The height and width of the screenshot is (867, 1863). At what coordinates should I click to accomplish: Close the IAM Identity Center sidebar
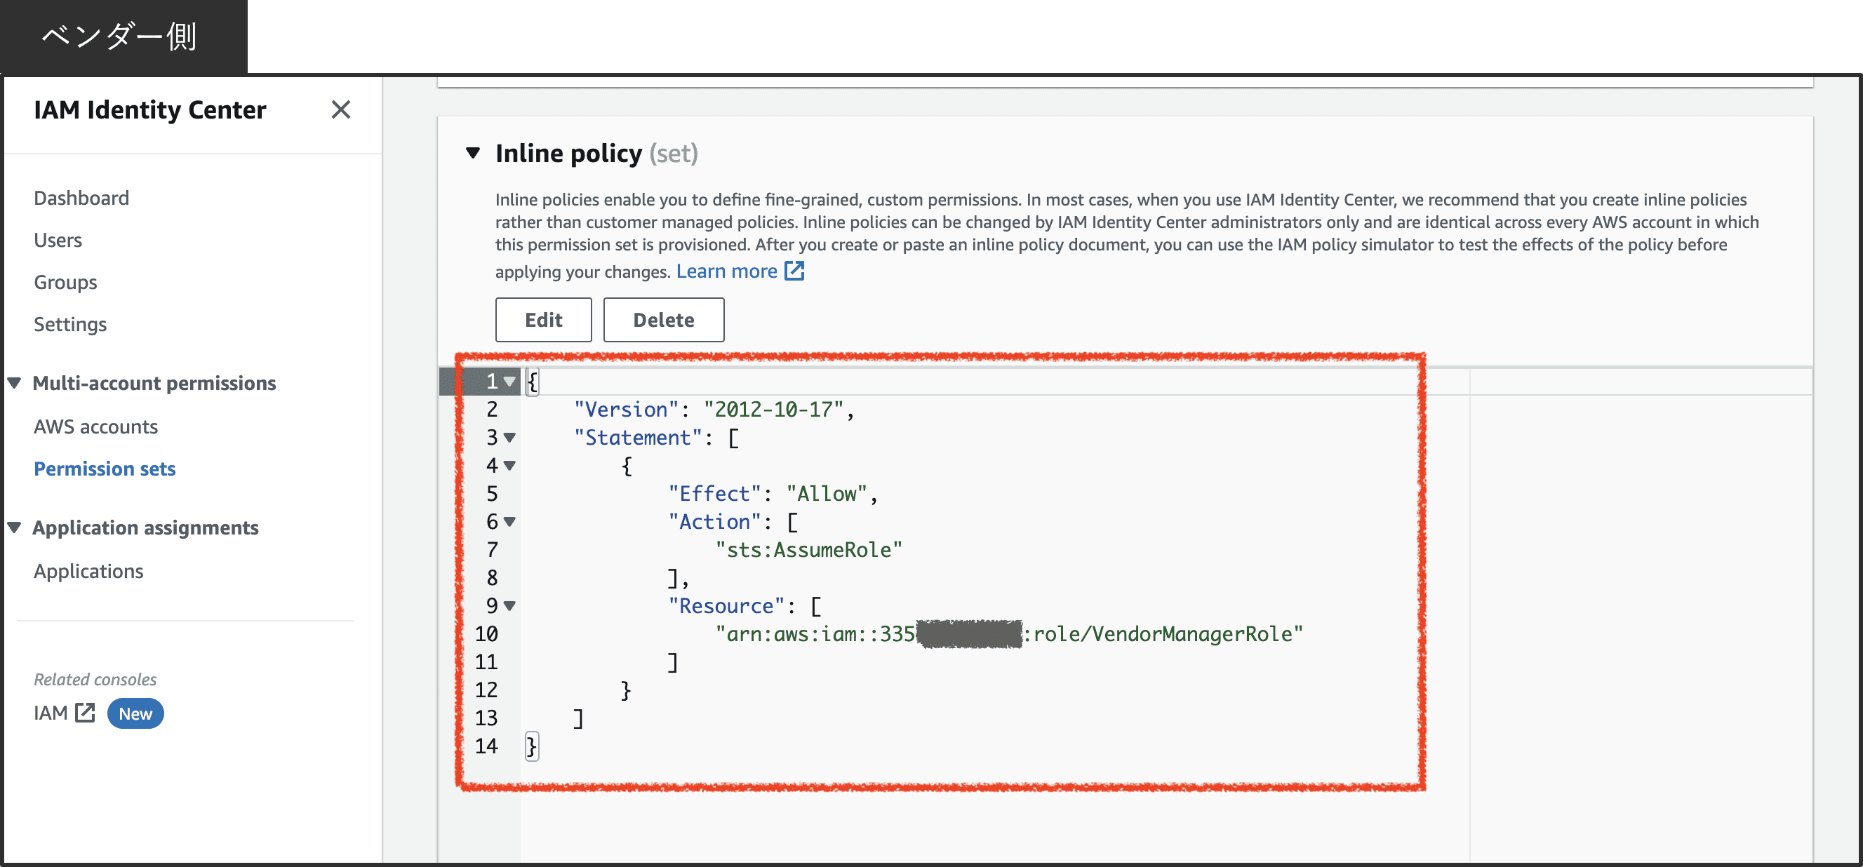click(340, 110)
